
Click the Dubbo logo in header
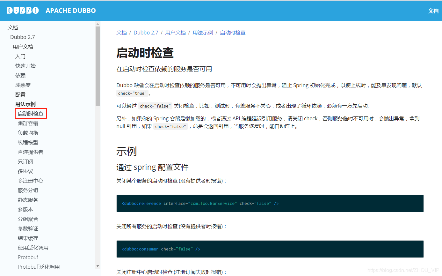(23, 11)
